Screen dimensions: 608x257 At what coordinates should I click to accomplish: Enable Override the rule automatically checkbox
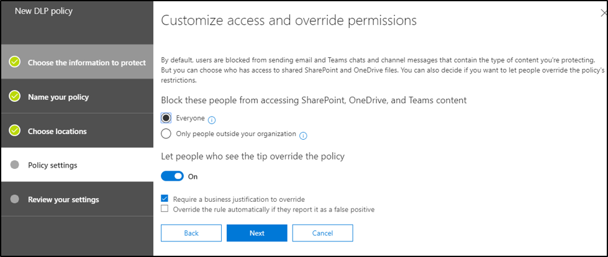pos(165,209)
